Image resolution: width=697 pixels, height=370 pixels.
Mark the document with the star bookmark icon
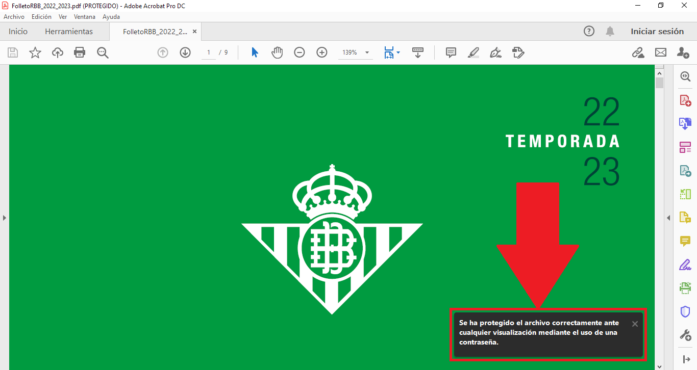[x=35, y=52]
